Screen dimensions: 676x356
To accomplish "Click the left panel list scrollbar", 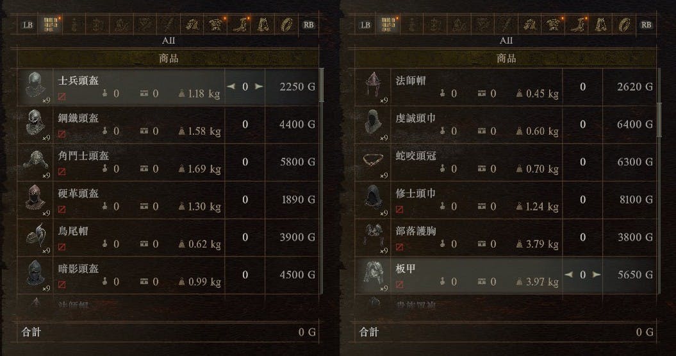I will (321, 85).
